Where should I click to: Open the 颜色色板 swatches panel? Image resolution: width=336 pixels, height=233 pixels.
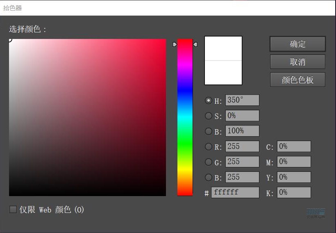click(297, 80)
